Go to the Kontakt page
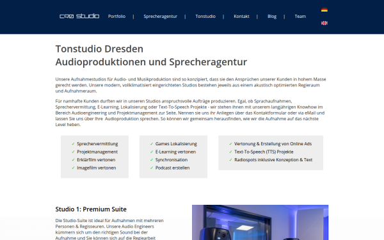The width and height of the screenshot is (384, 240). [241, 17]
